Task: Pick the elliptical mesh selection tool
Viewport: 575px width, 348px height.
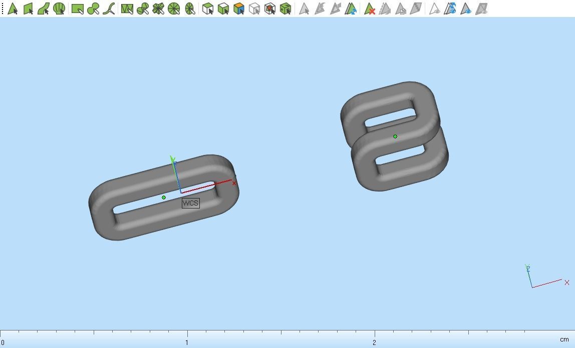Action: point(190,8)
